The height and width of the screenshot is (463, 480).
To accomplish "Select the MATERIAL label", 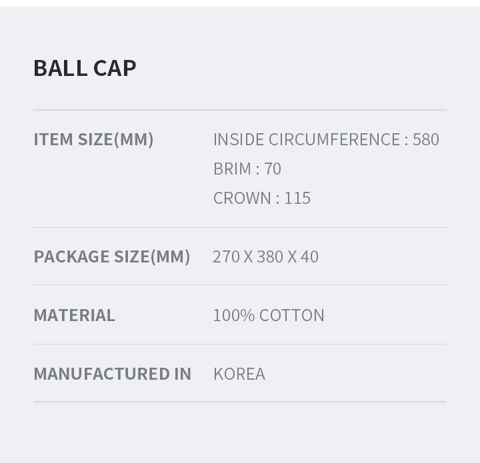I will pos(75,315).
